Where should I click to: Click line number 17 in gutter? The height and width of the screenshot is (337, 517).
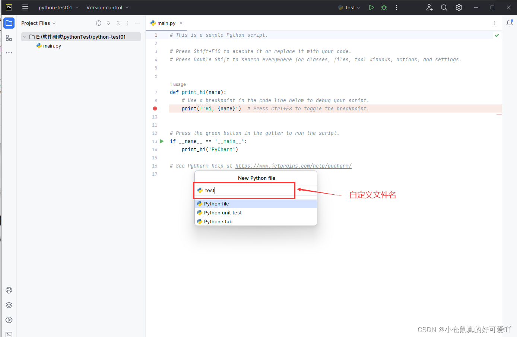click(155, 174)
